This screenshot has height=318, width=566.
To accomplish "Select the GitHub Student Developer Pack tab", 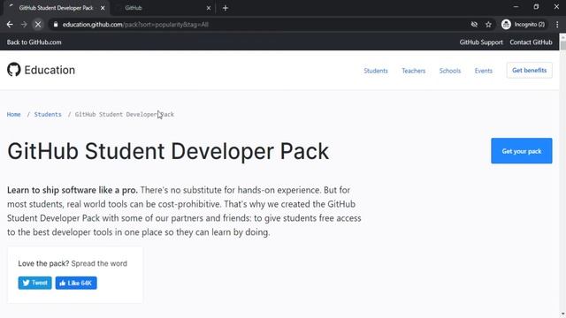I will coord(56,8).
